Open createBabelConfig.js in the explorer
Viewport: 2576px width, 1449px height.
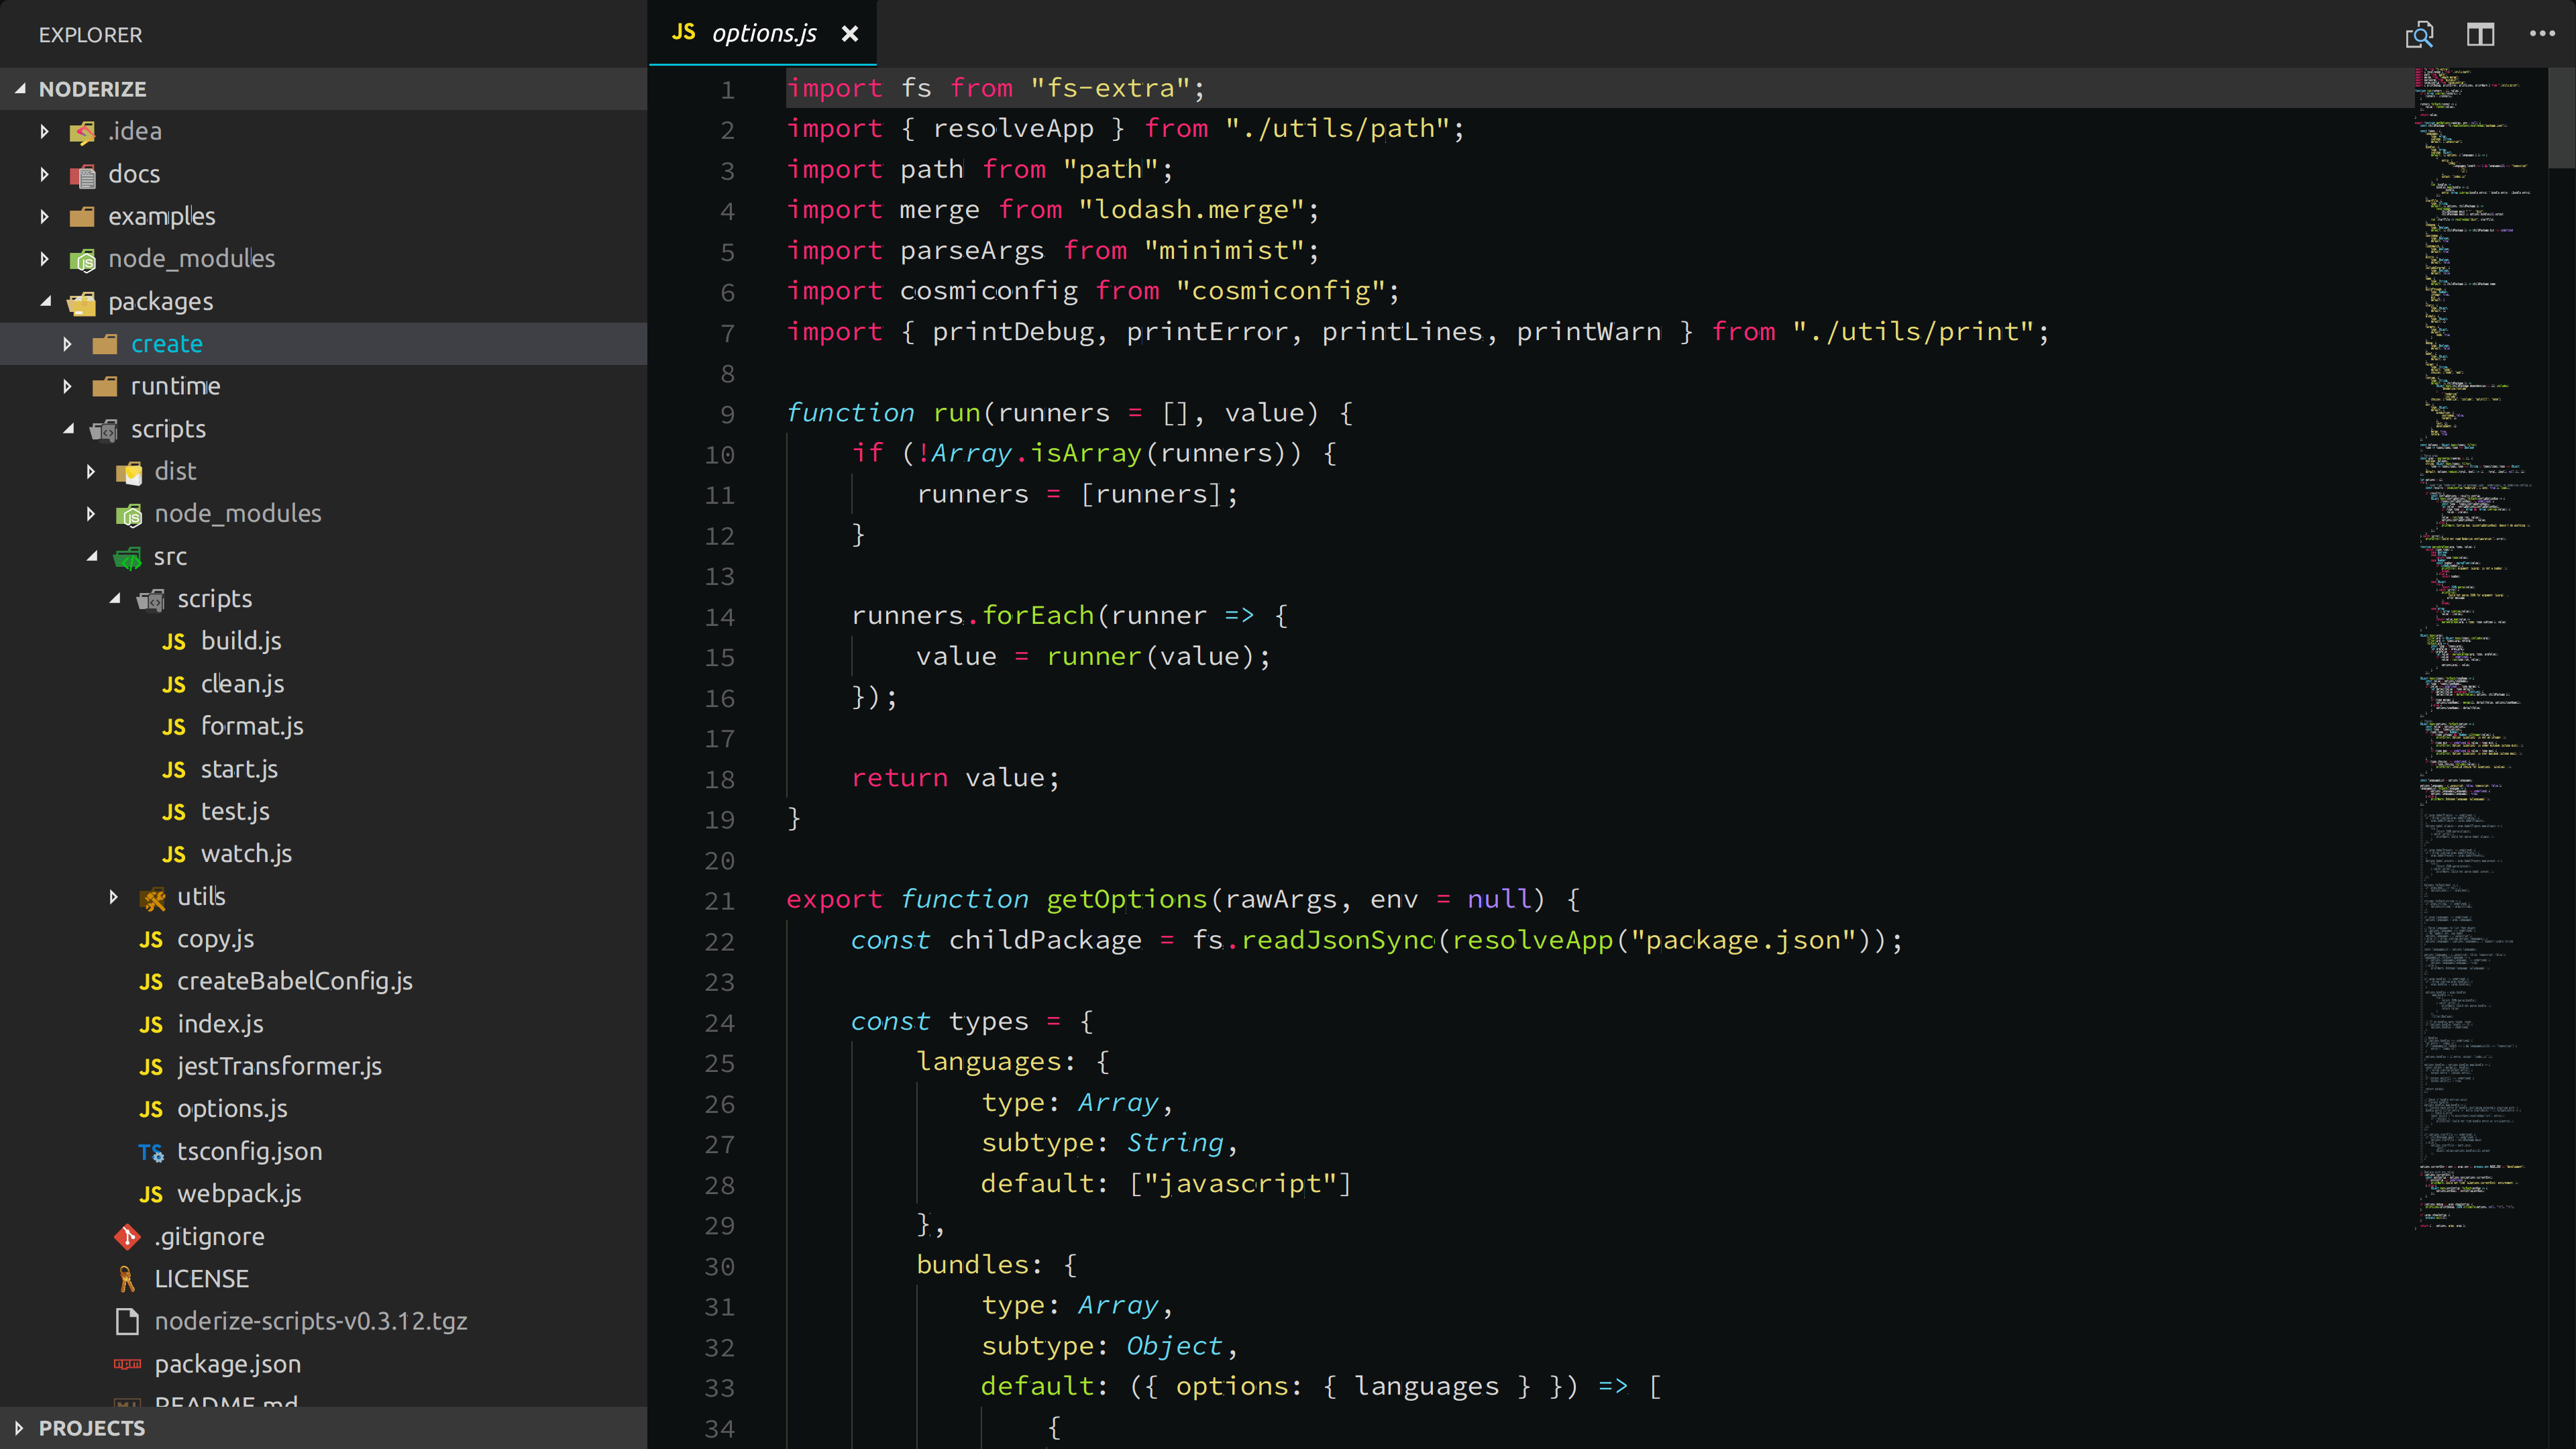tap(294, 981)
